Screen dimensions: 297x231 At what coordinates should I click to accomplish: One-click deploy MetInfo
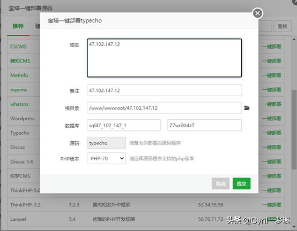tap(272, 75)
